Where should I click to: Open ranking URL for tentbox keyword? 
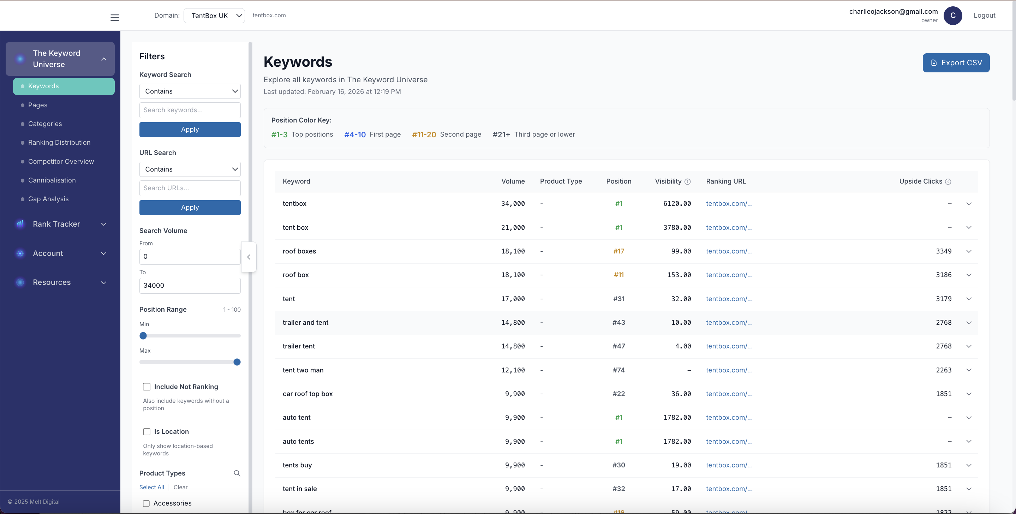(x=729, y=204)
